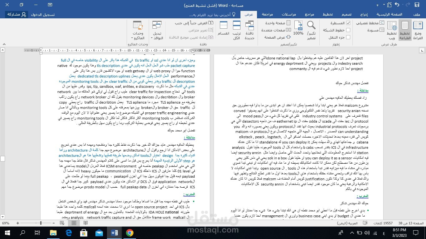The image size is (426, 239).
Task: Click line تفضل مهندس شاكر حياك
Action: (352, 83)
